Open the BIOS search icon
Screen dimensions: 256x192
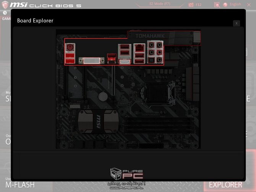217,5
